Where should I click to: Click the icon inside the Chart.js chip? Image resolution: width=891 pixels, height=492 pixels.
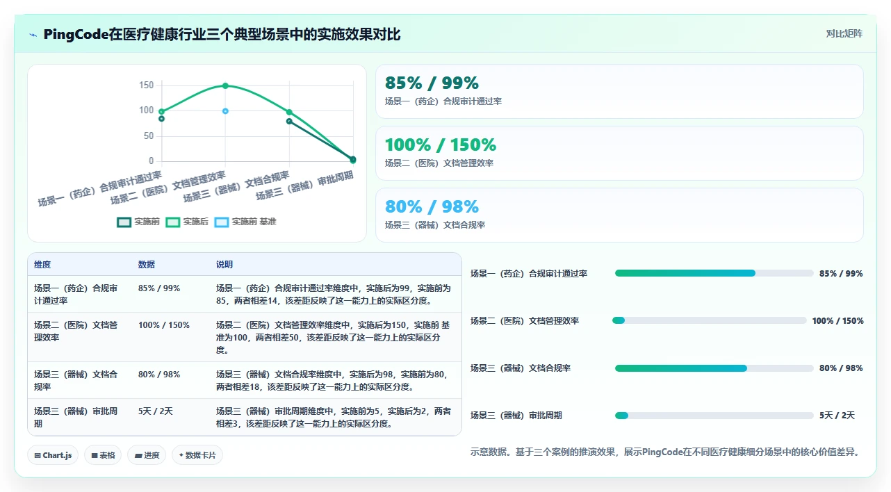(38, 456)
